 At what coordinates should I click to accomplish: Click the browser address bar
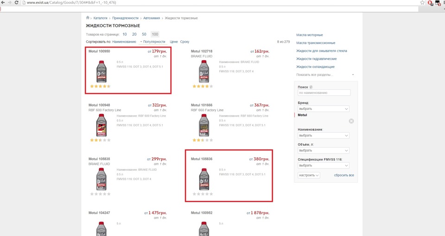[x=222, y=3]
